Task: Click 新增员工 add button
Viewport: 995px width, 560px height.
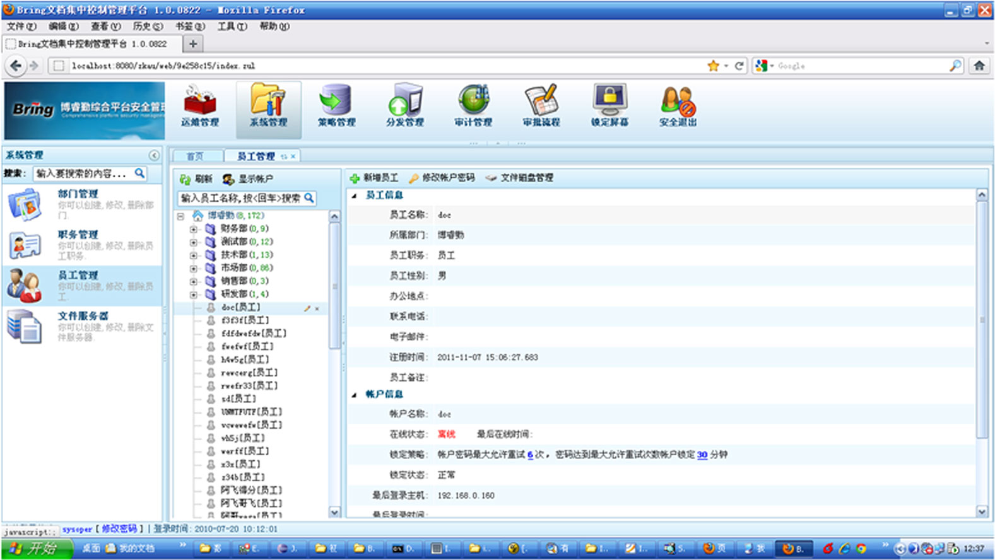Action: tap(374, 178)
